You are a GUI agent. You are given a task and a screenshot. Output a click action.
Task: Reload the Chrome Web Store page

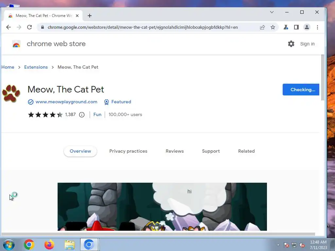[29, 27]
